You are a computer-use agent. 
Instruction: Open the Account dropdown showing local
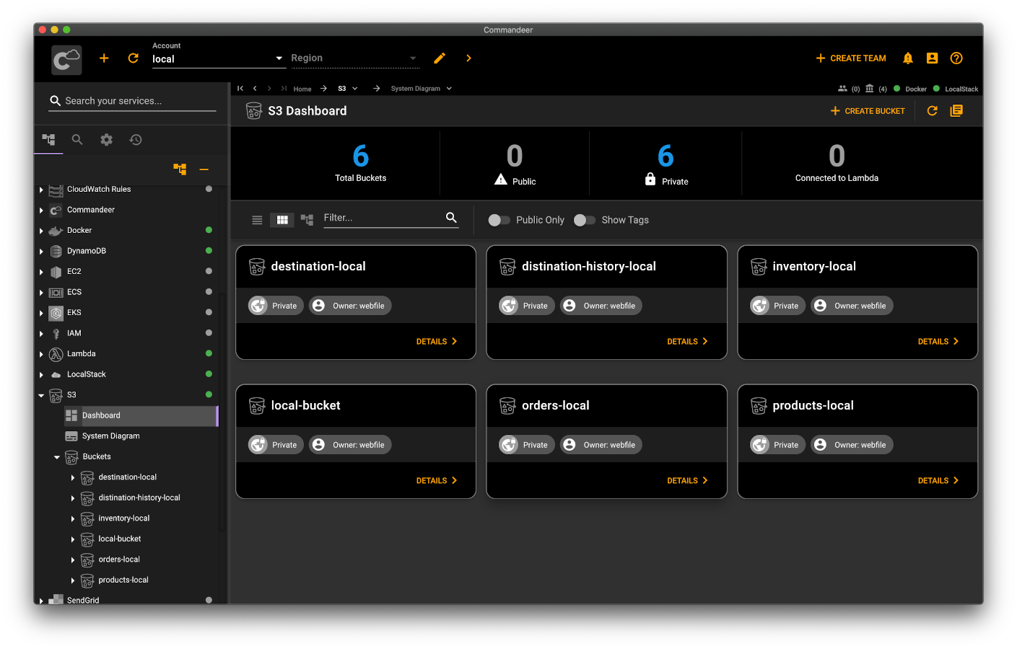[217, 59]
